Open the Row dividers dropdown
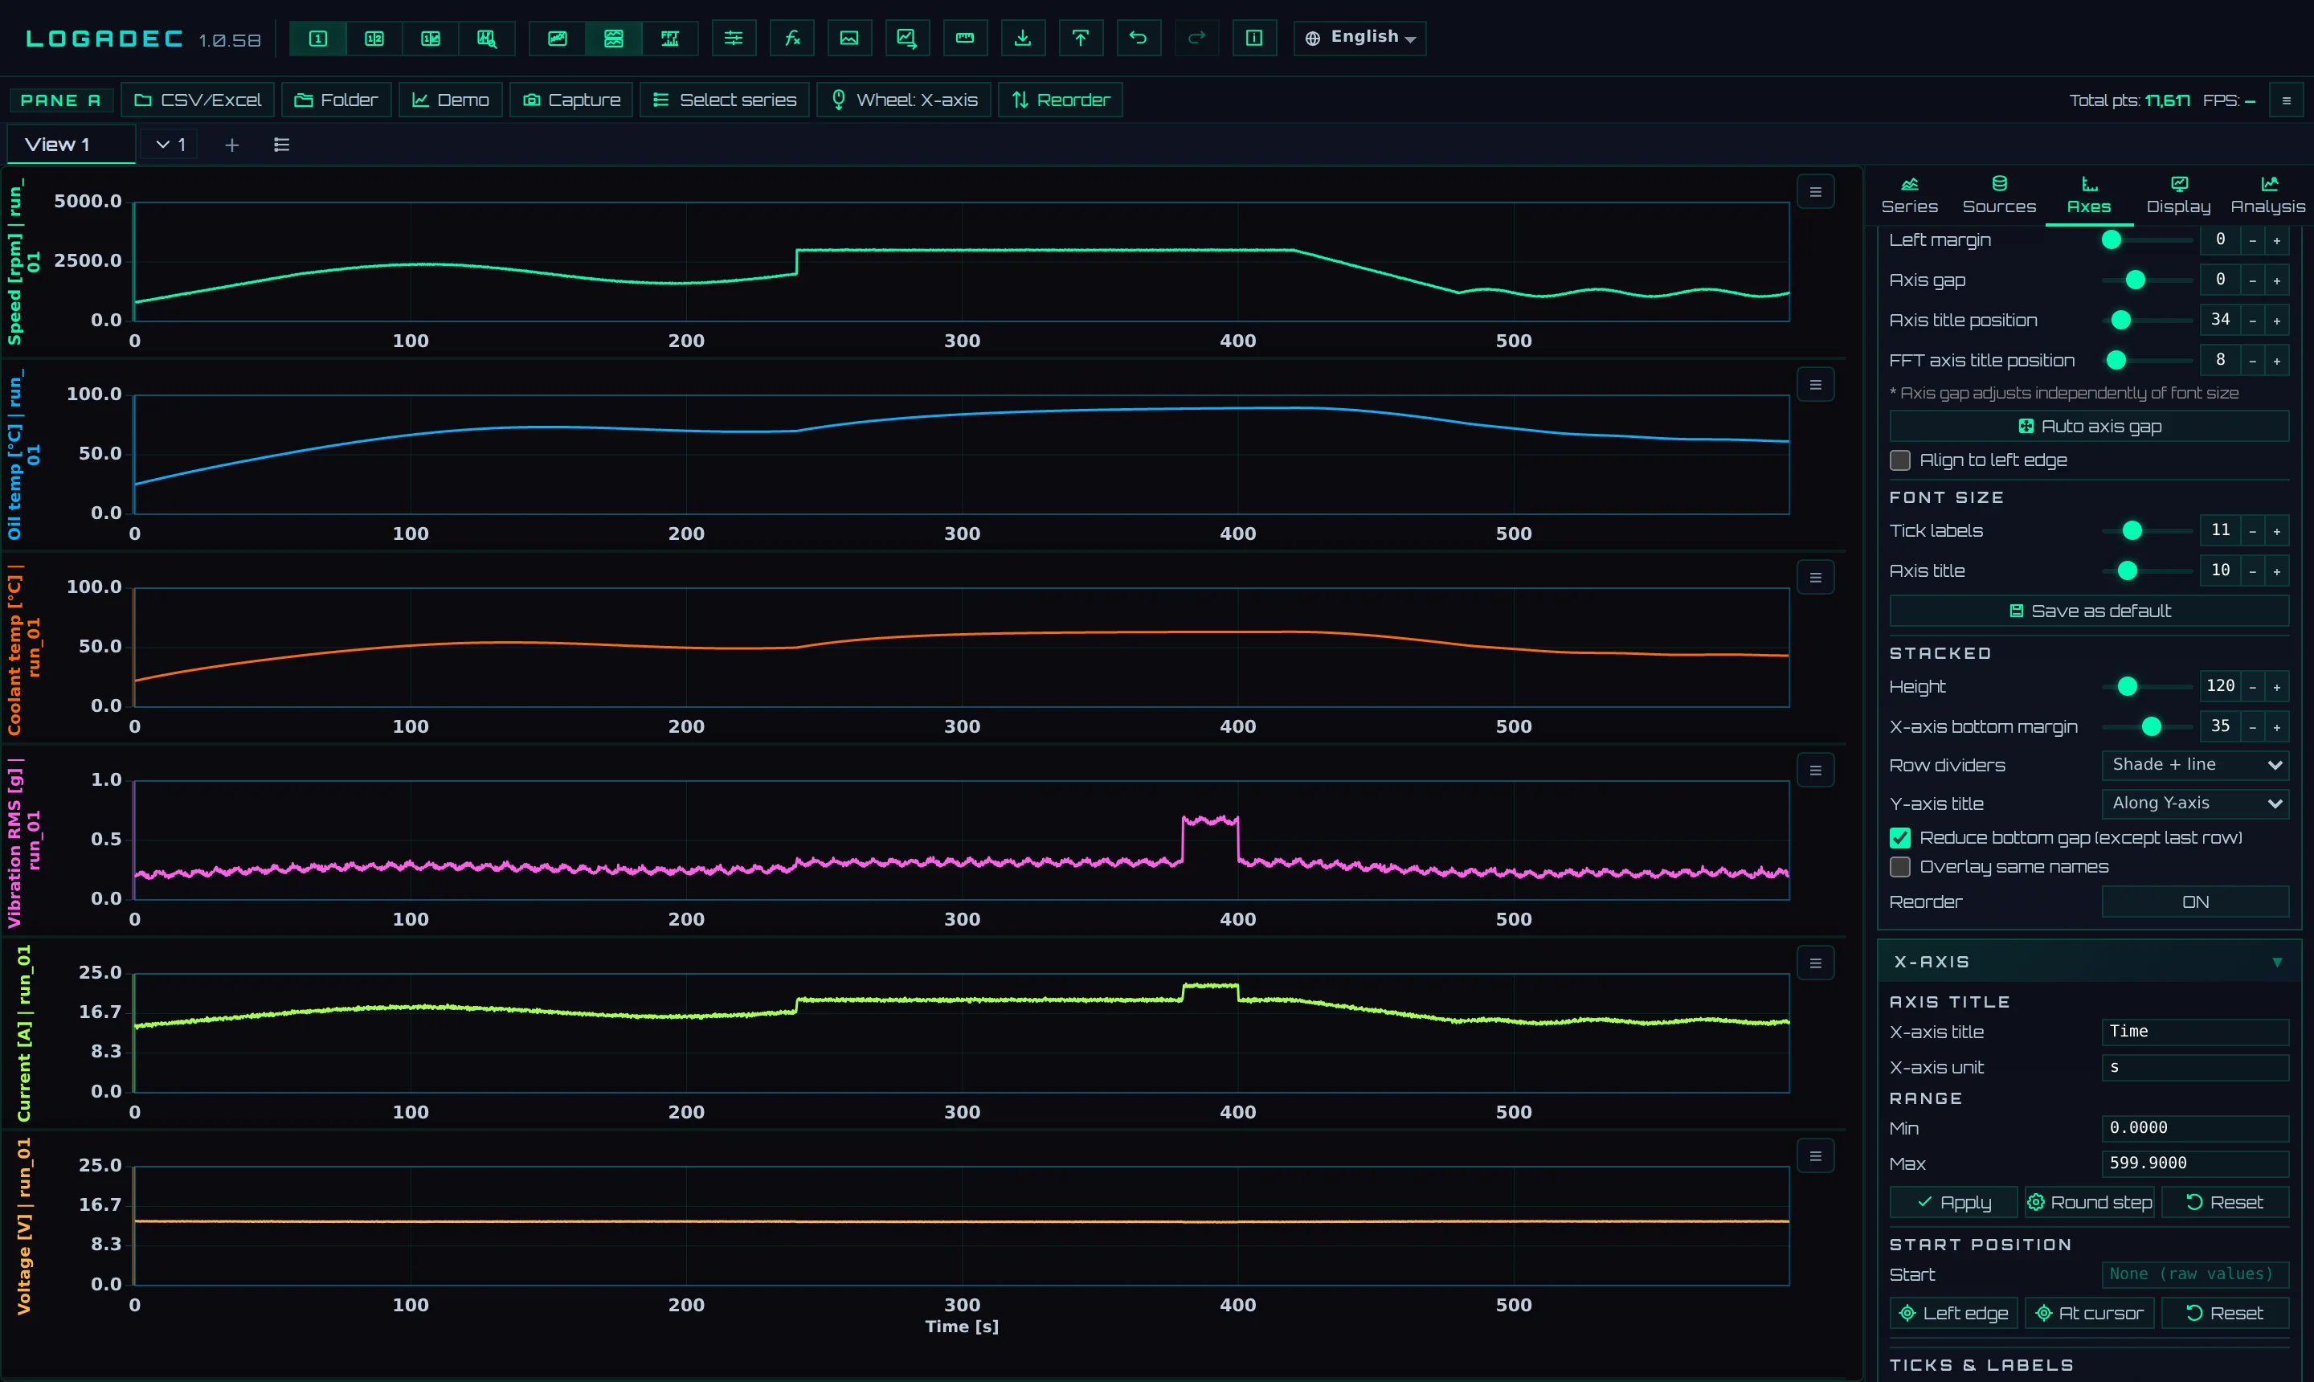 pyautogui.click(x=2195, y=765)
